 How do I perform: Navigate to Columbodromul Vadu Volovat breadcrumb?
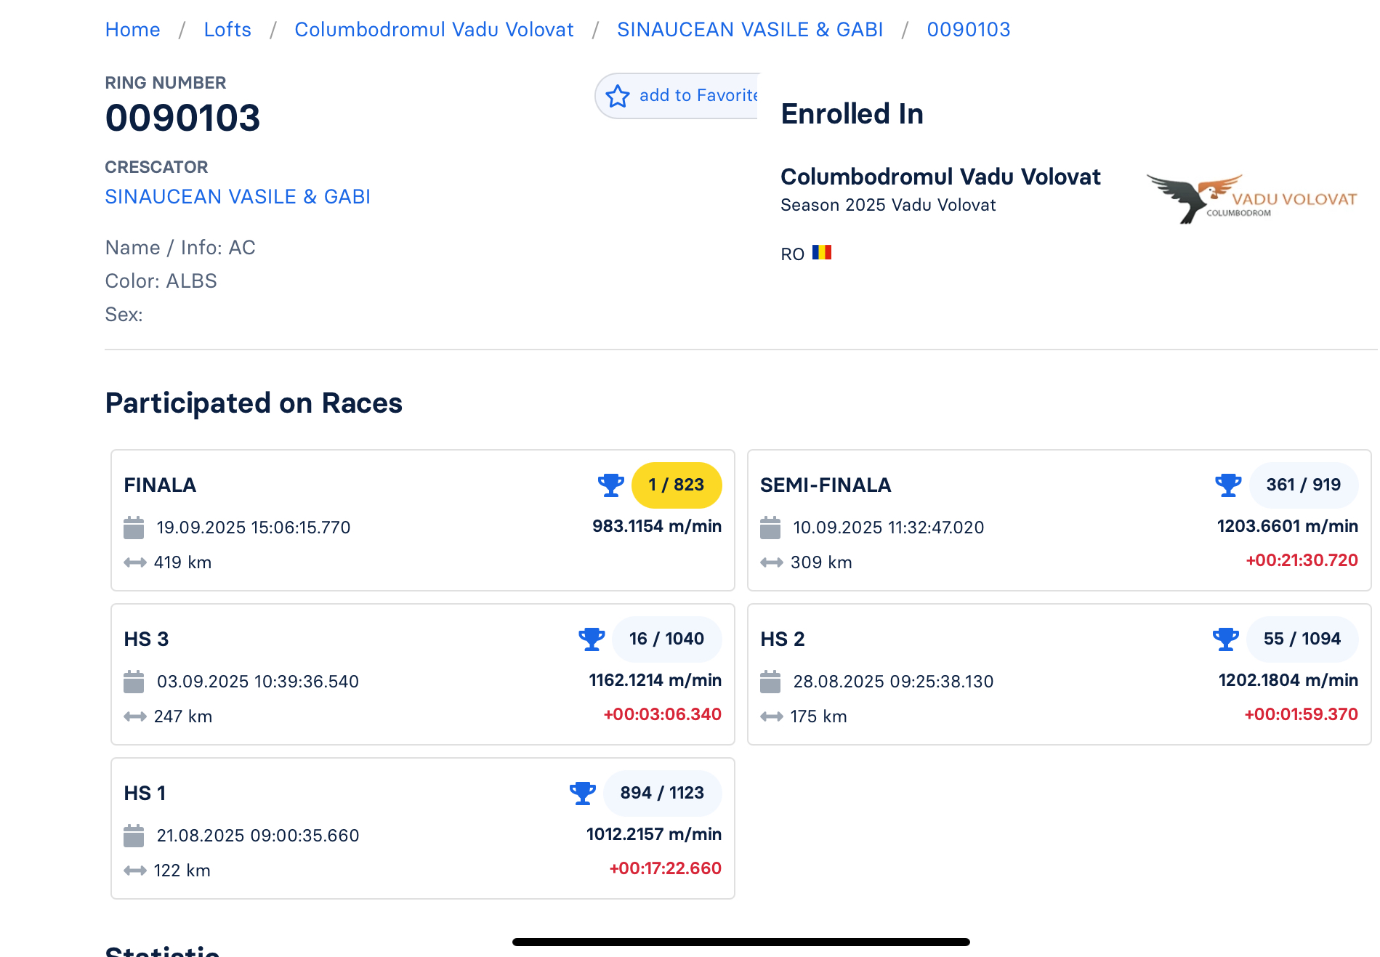click(x=434, y=30)
